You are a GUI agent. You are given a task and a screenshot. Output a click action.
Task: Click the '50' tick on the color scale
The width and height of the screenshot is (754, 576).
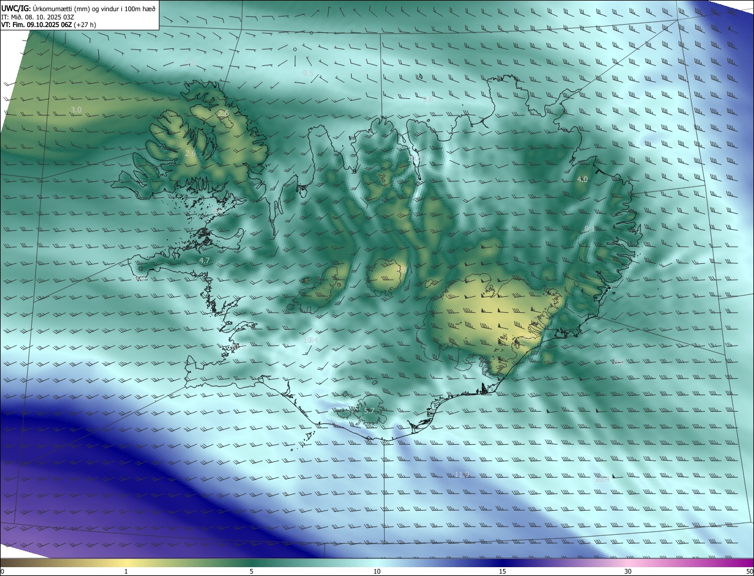[x=749, y=571]
